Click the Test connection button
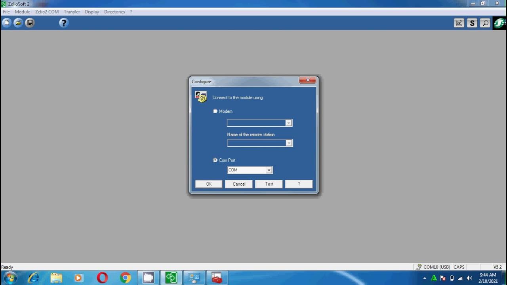Screen dimensions: 507x285 click(269, 184)
